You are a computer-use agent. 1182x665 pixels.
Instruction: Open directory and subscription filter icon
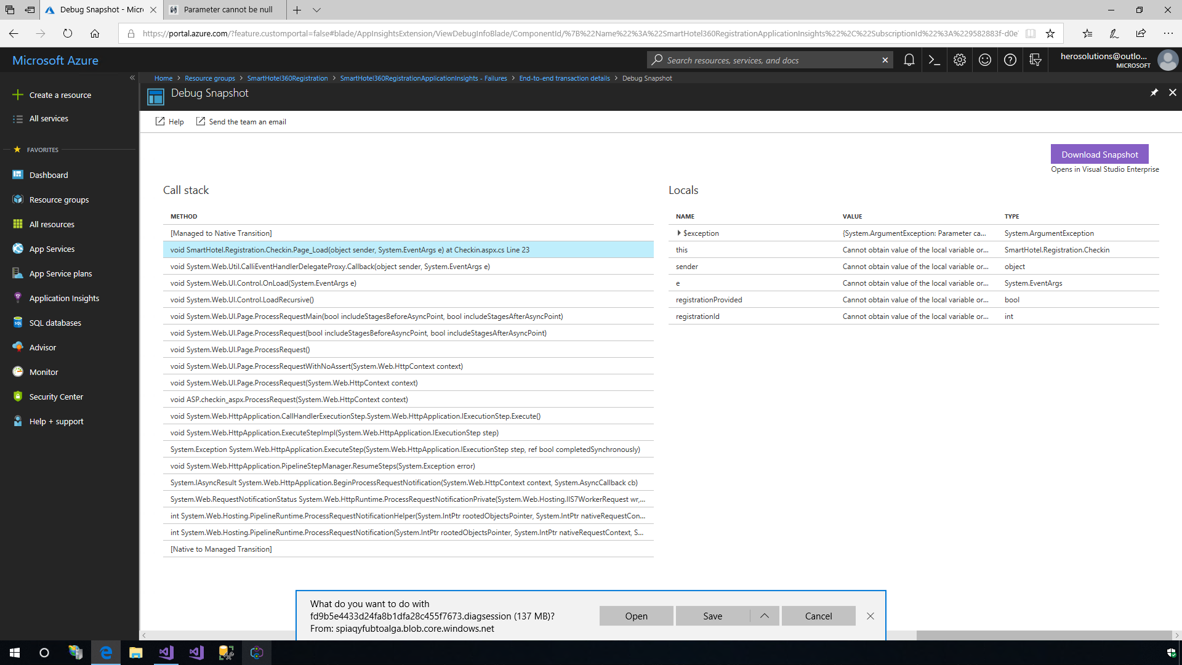click(x=1035, y=60)
